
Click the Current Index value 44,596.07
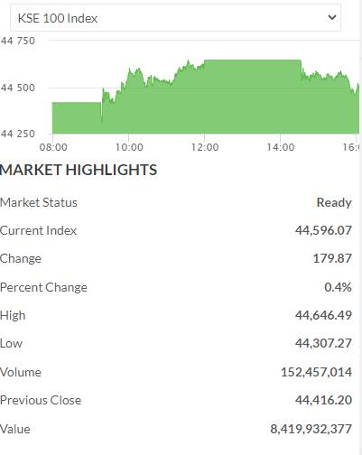pos(323,230)
